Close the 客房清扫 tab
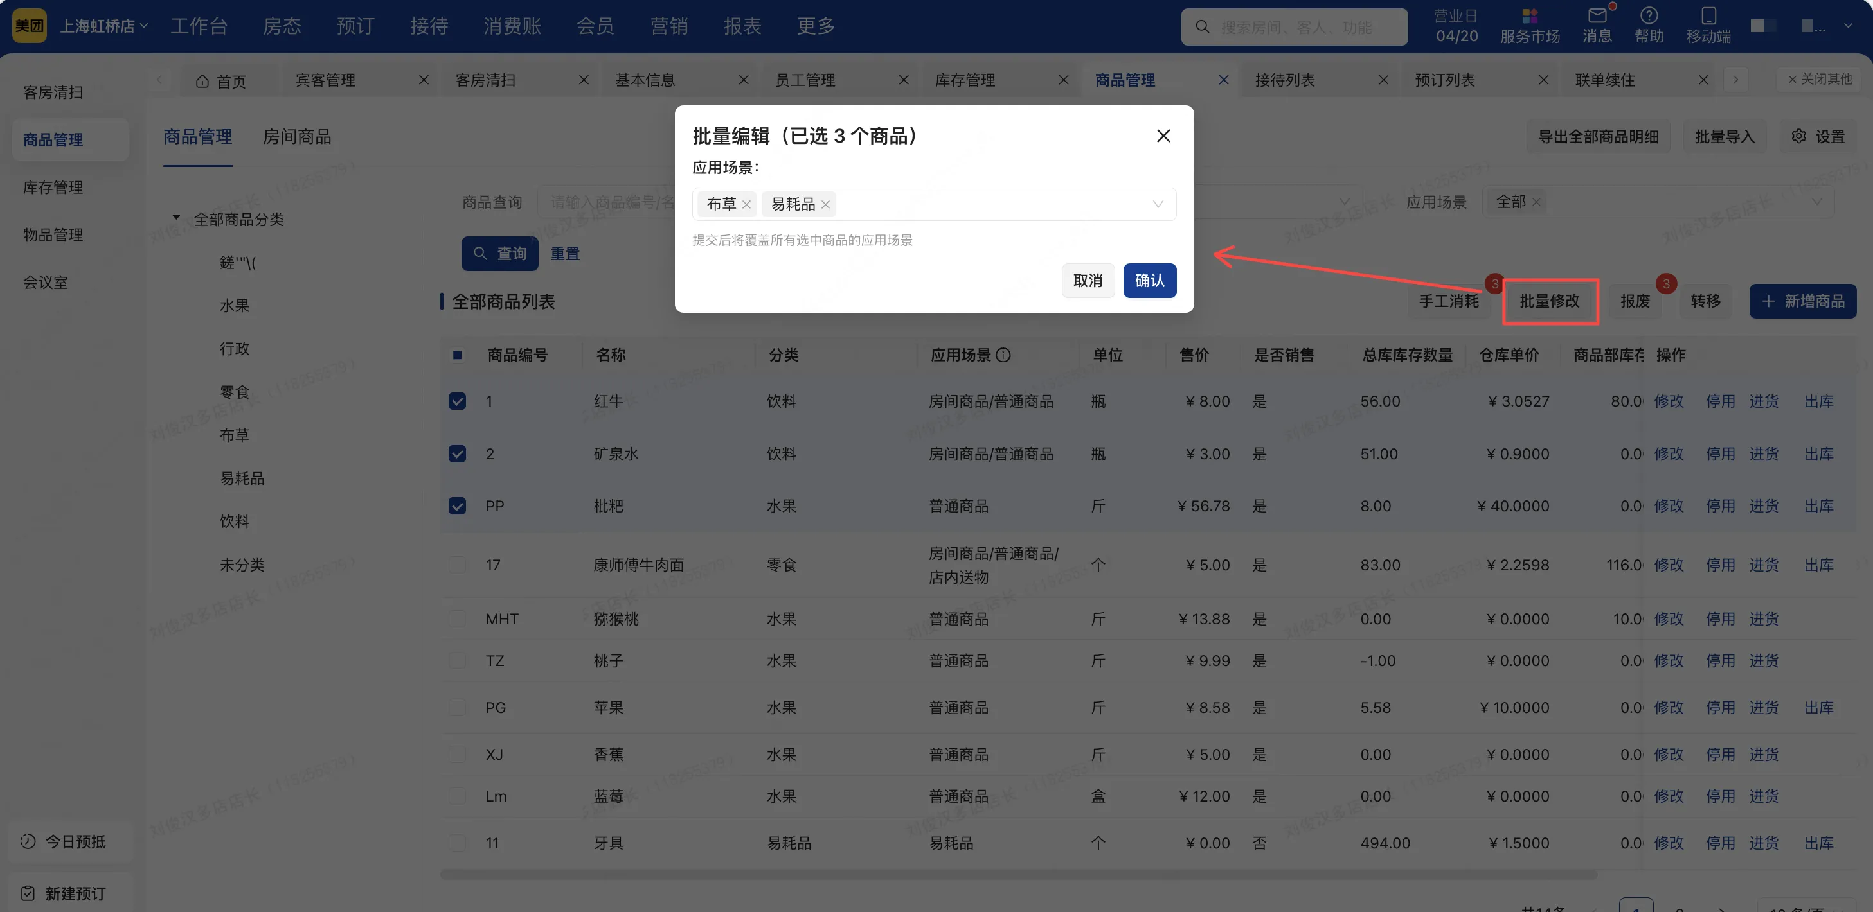This screenshot has height=912, width=1873. [x=584, y=80]
